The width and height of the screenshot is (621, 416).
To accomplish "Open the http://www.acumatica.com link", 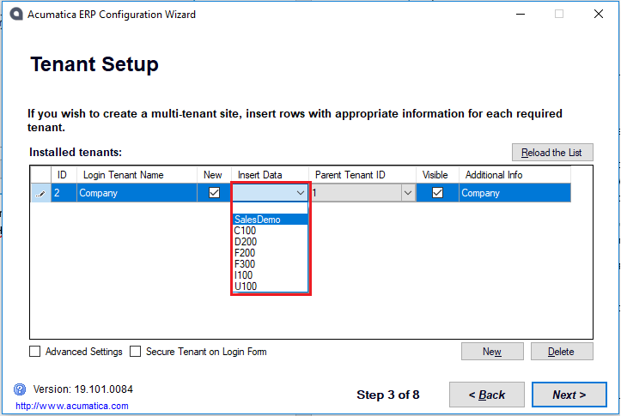I will pos(72,406).
